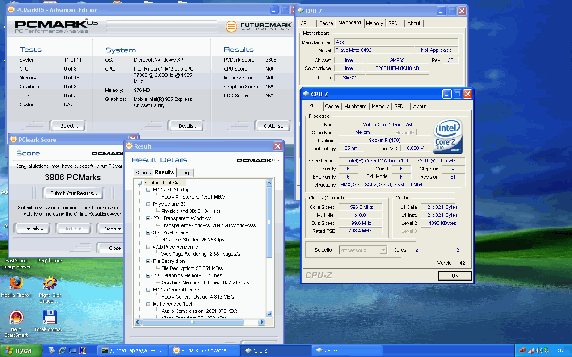Click the results tree horizontal scrollbar left arrow
Viewport: 572px width, 357px height.
pyautogui.click(x=139, y=322)
